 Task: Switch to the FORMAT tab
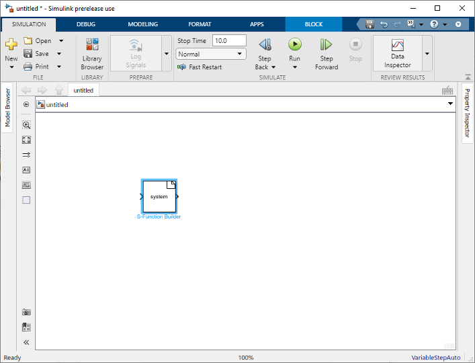pos(200,24)
